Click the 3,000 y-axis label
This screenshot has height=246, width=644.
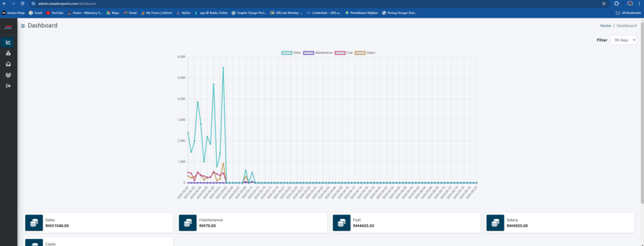coord(180,120)
